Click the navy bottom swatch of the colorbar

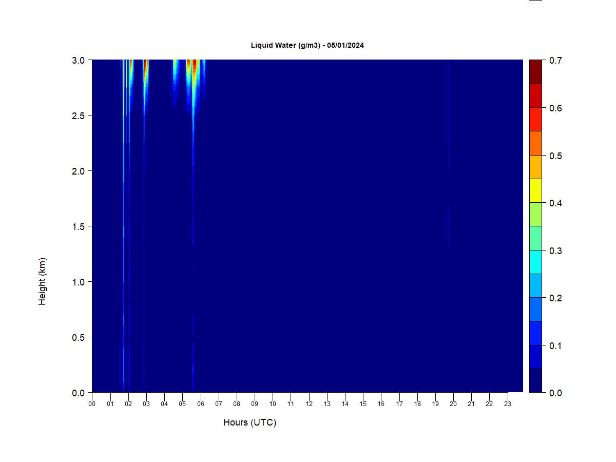(x=535, y=380)
